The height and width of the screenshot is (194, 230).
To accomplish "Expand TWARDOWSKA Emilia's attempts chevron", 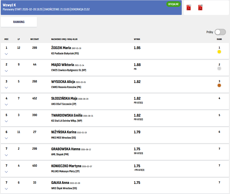I will (6, 121).
